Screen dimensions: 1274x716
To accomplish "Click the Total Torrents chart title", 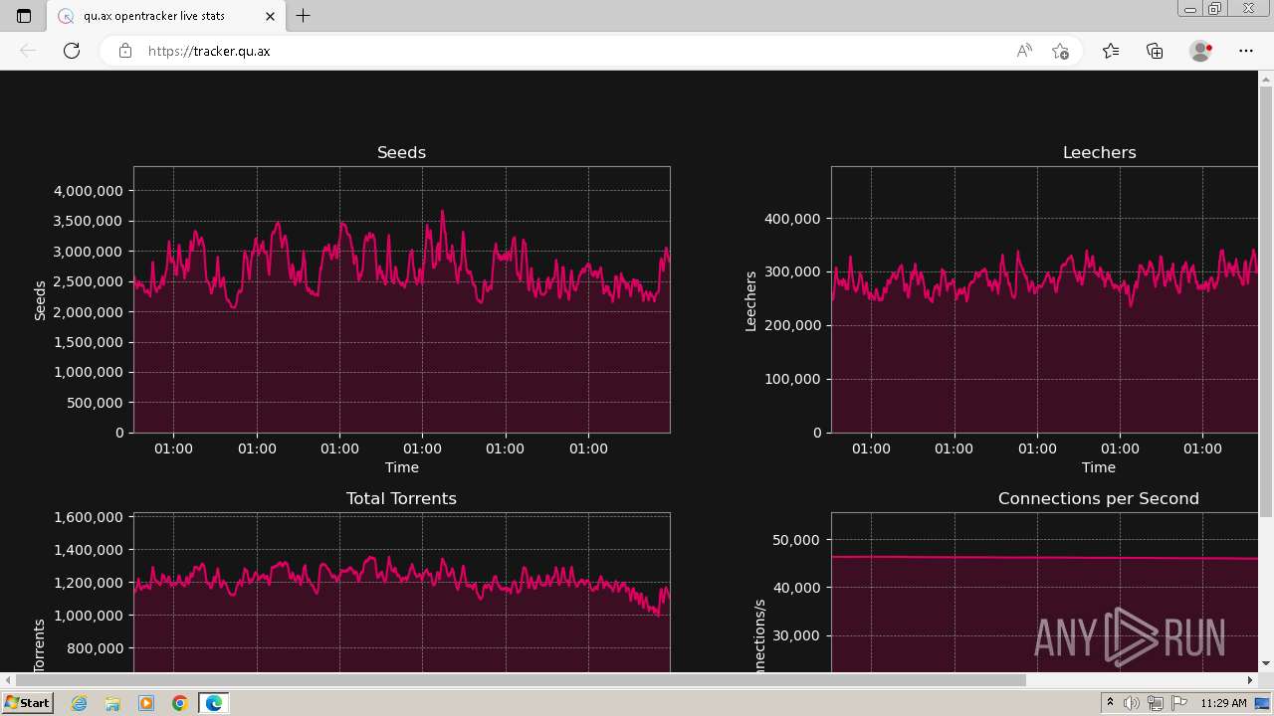I will pos(401,498).
